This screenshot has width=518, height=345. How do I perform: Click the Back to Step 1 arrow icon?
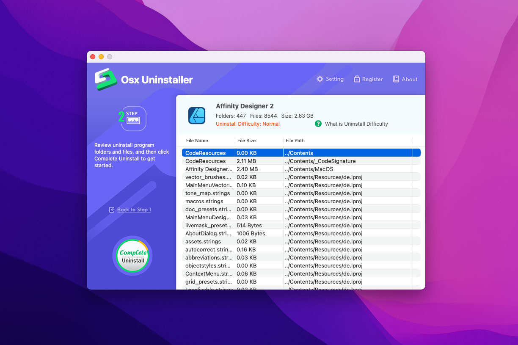coord(112,210)
